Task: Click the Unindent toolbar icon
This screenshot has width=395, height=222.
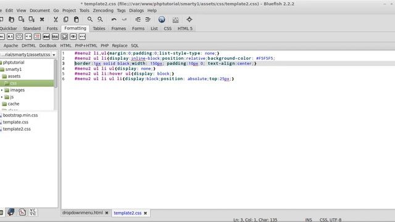Action: 138,19
